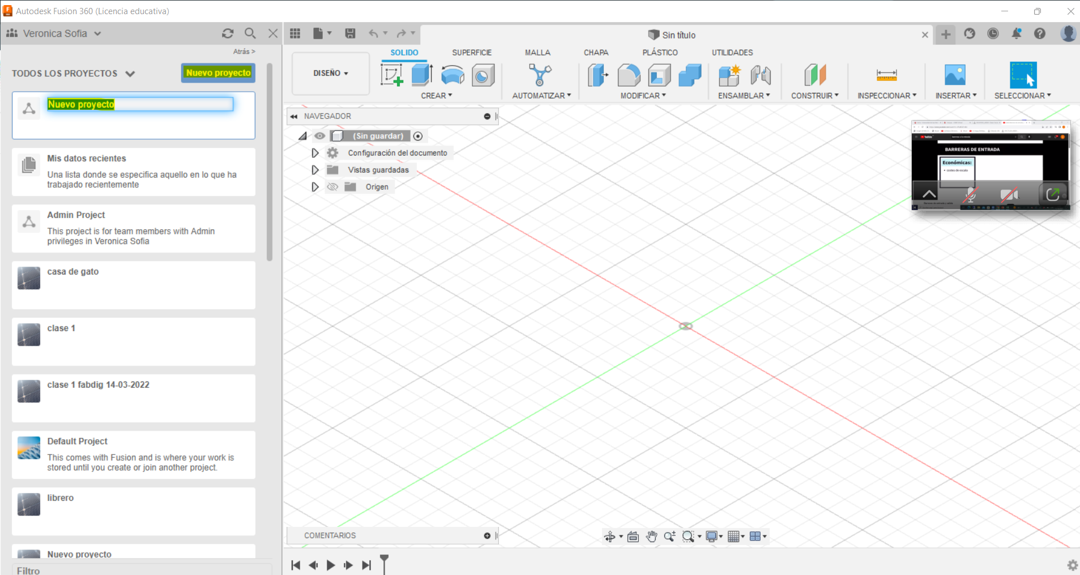Select the SOLIDO tab
Viewport: 1080px width, 575px height.
[404, 53]
